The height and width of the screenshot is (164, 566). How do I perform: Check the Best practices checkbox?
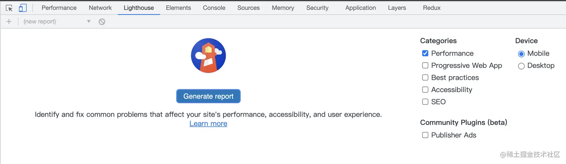425,78
